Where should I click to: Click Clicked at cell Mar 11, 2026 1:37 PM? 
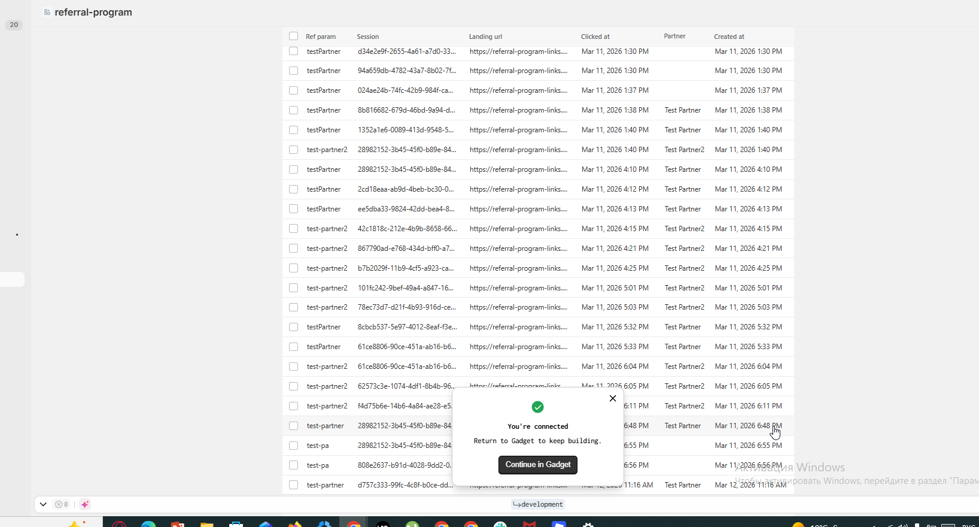pos(615,90)
